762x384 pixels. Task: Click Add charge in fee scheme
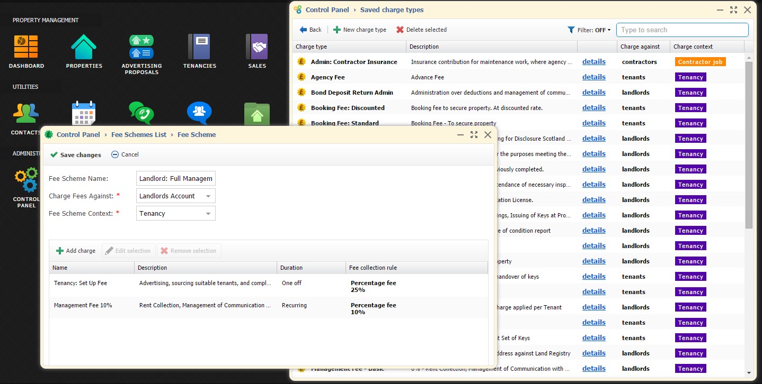(76, 251)
